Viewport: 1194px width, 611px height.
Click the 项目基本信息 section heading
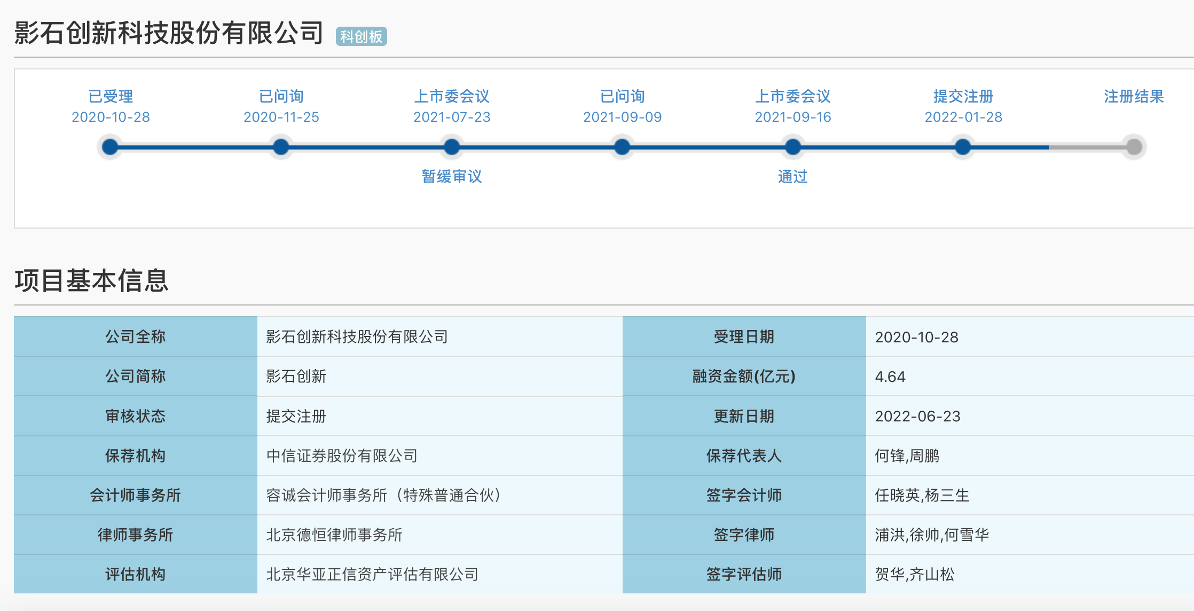(91, 280)
